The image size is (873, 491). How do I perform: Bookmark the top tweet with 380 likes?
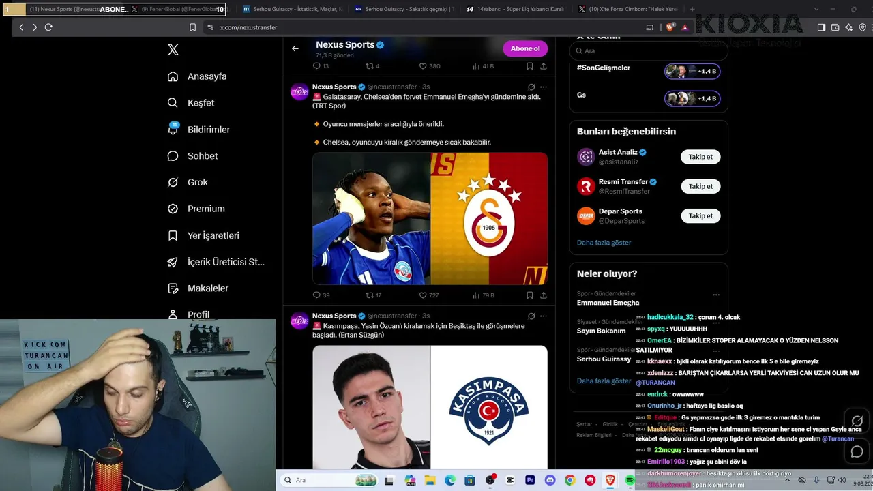pos(529,66)
